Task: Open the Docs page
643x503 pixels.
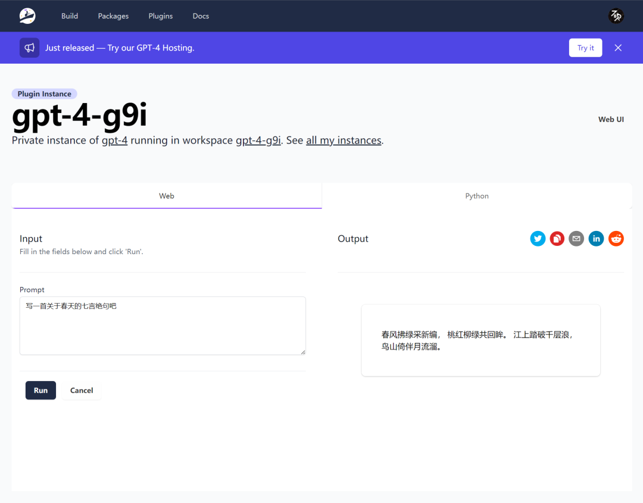Action: coord(201,16)
